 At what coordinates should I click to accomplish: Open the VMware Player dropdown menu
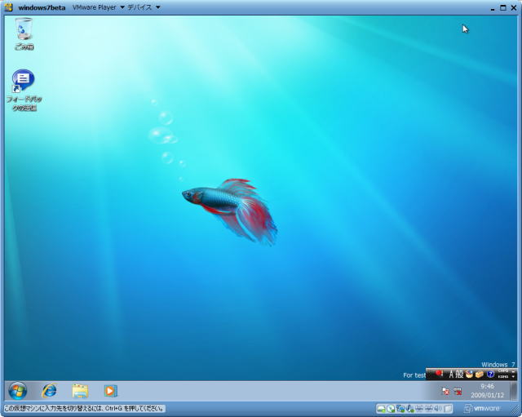[x=99, y=7]
